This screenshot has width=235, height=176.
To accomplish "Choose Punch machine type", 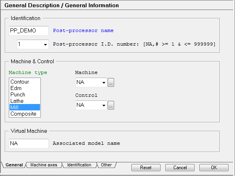I will [x=25, y=94].
